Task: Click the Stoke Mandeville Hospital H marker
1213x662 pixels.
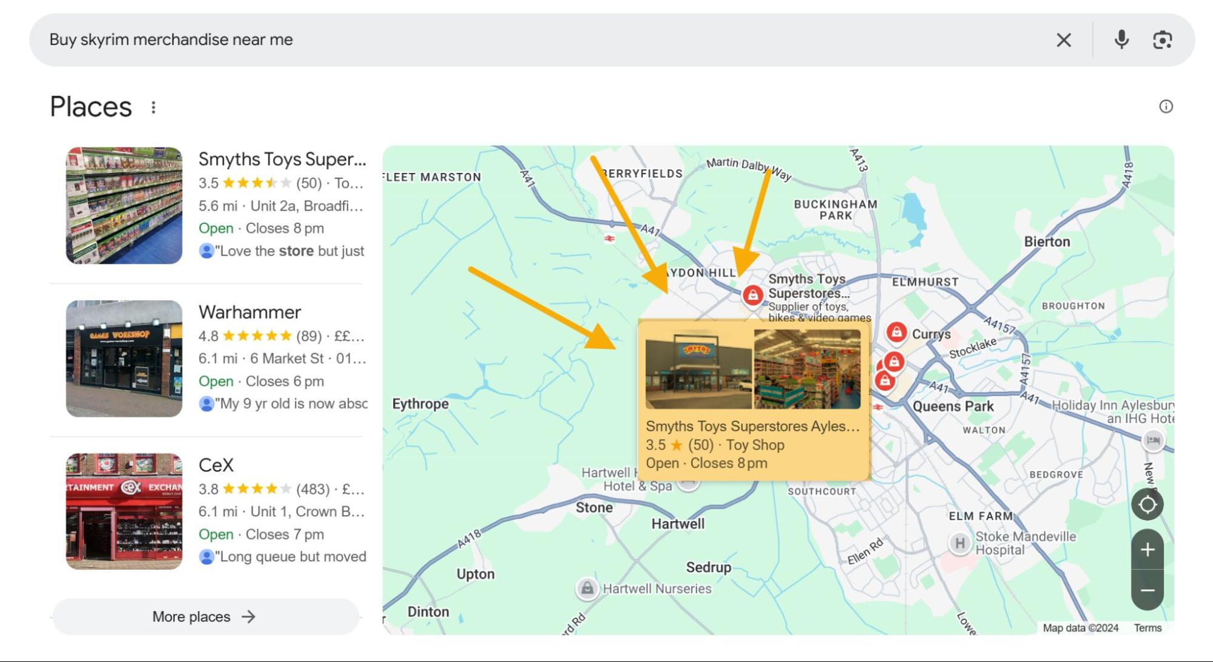Action: pyautogui.click(x=959, y=543)
